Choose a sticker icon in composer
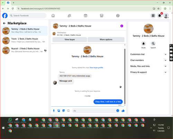This screenshot has width=173, height=139. (64, 111)
